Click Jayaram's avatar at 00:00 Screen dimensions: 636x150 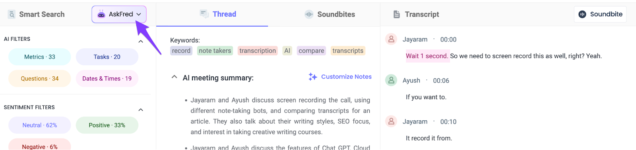point(391,39)
